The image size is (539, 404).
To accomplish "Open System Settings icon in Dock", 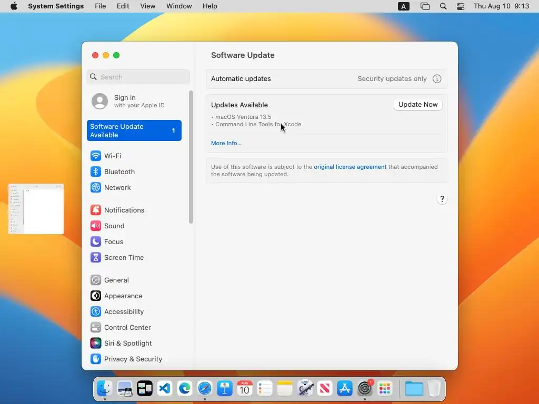I will [x=365, y=389].
